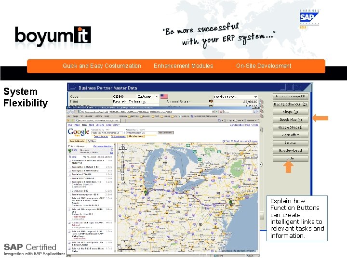Screen dimensions: 347x260
Task: Select the Enhancement Modules tab
Action: tap(184, 65)
